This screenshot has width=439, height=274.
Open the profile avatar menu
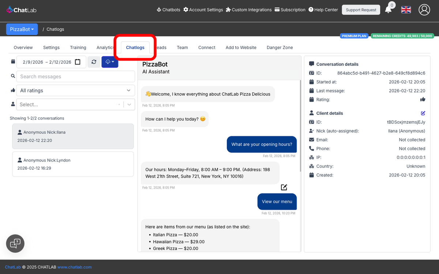(x=424, y=10)
